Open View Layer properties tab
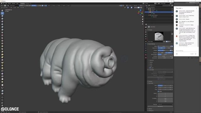 (146, 35)
